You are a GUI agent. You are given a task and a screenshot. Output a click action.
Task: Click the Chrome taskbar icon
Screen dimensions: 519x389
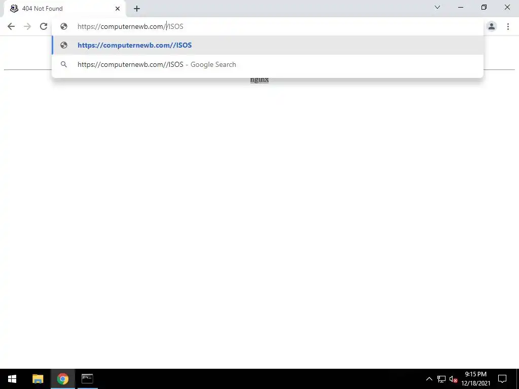[x=62, y=379]
